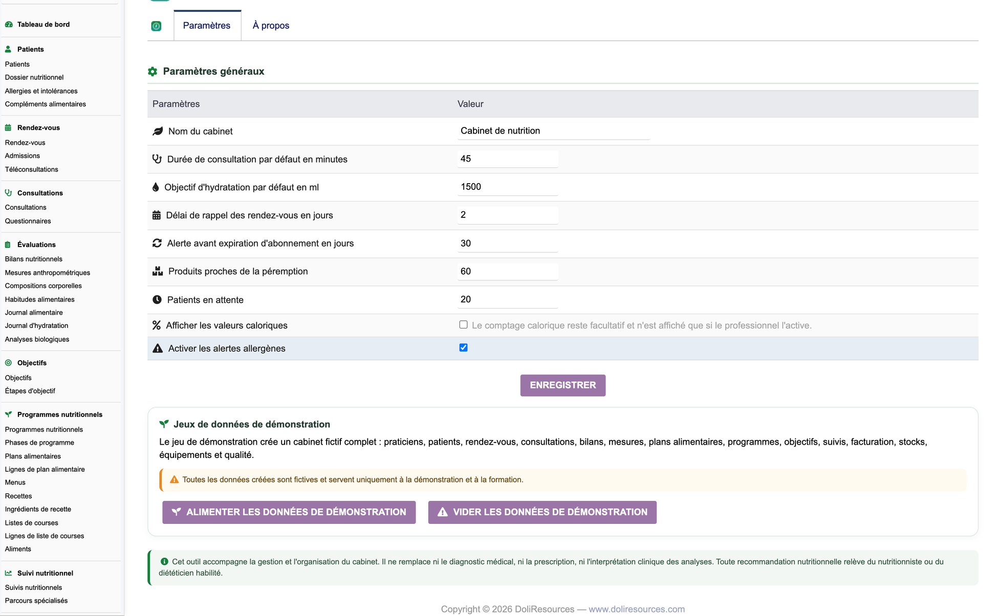Viewport: 996px width, 616px height.
Task: Click the stethoscope icon beside Durée de consultation
Action: click(157, 159)
